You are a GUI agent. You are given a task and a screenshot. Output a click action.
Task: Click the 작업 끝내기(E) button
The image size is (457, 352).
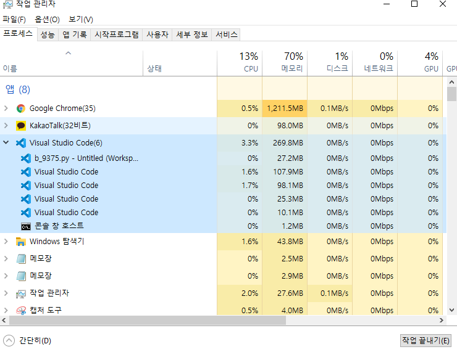coord(426,340)
